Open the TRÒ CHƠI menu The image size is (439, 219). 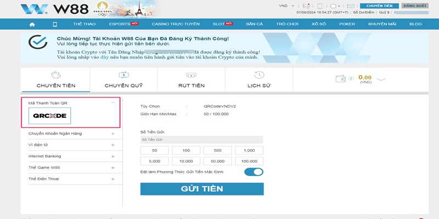coord(287,24)
